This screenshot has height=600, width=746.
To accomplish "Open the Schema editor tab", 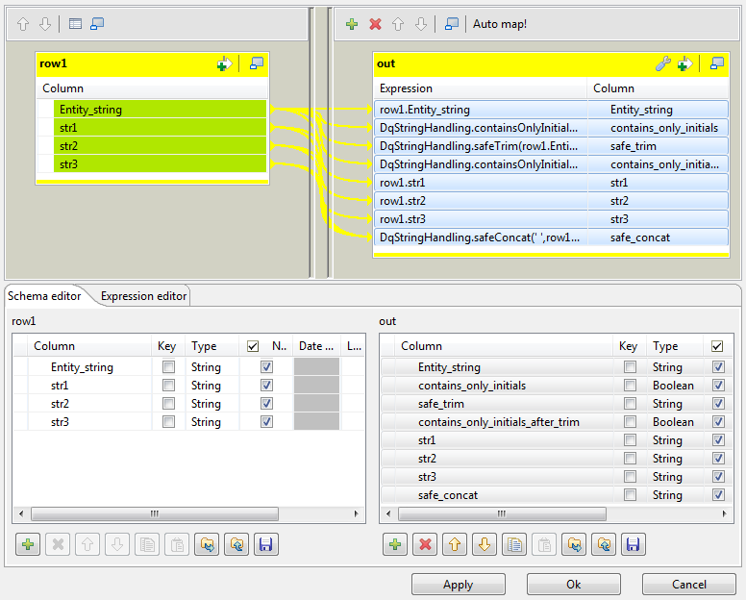I will click(x=44, y=296).
